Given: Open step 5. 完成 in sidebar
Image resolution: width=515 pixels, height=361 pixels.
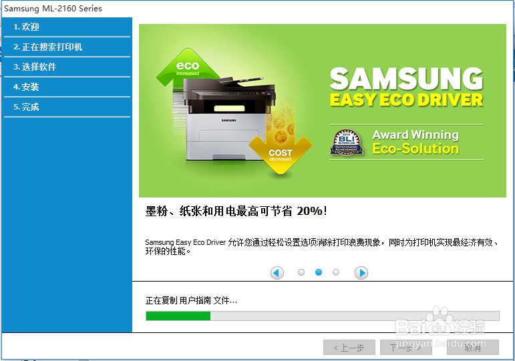Looking at the screenshot, I should (67, 107).
